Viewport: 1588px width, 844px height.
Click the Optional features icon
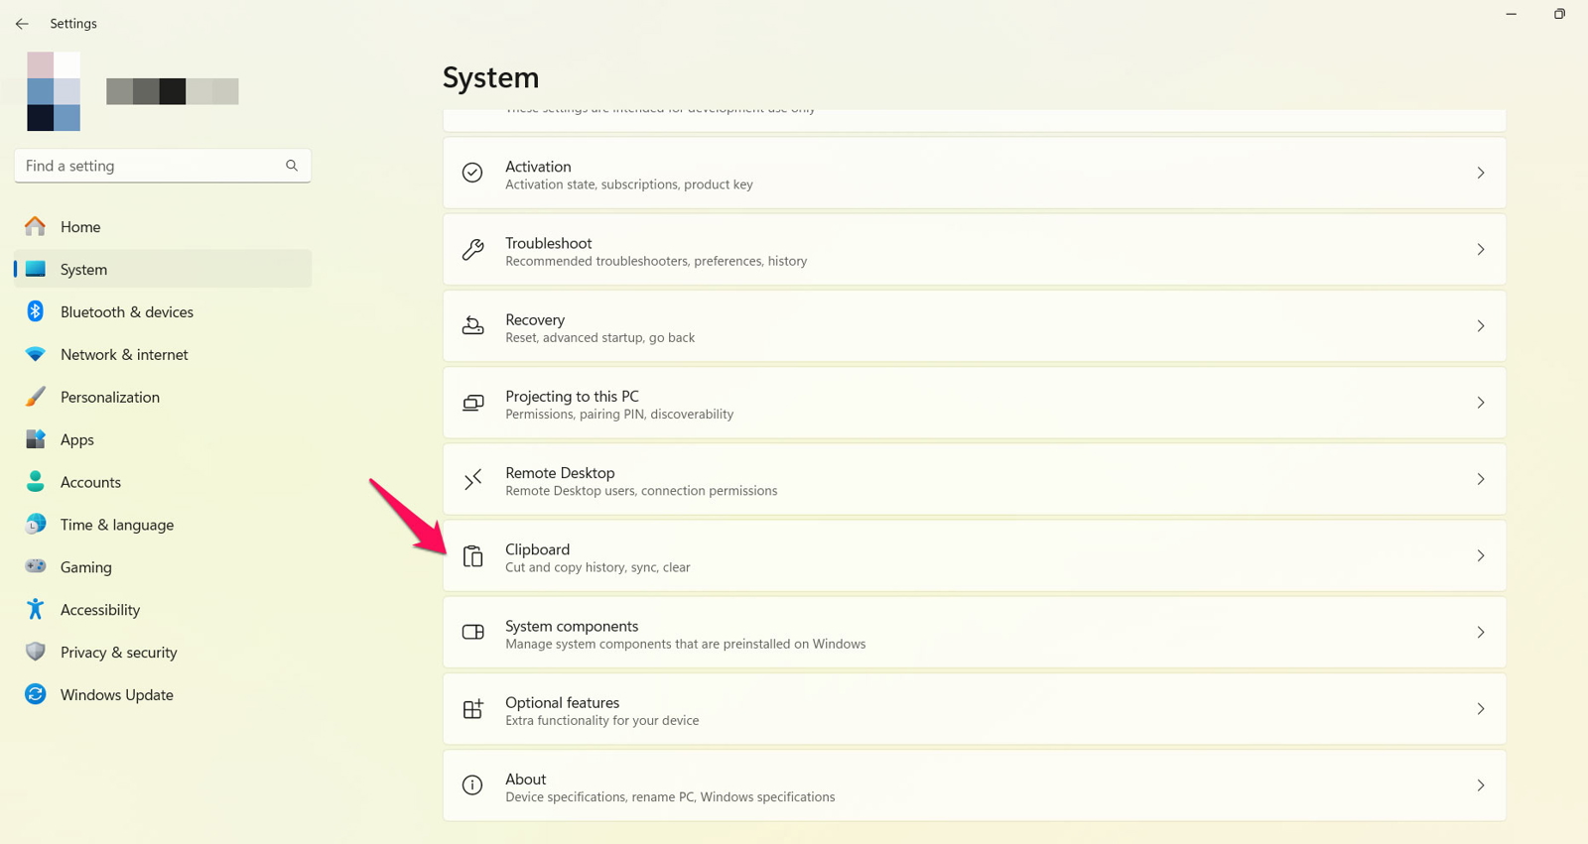point(473,709)
